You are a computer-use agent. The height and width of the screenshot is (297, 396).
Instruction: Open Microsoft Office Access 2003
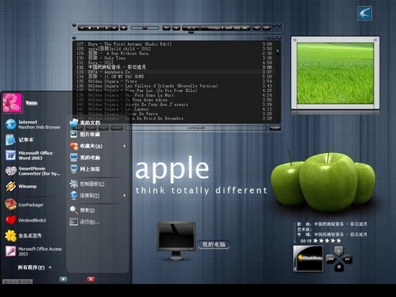33,251
